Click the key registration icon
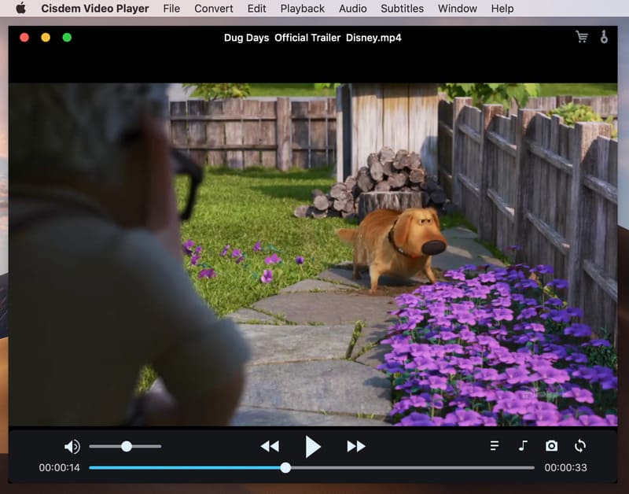The height and width of the screenshot is (494, 629). click(604, 37)
